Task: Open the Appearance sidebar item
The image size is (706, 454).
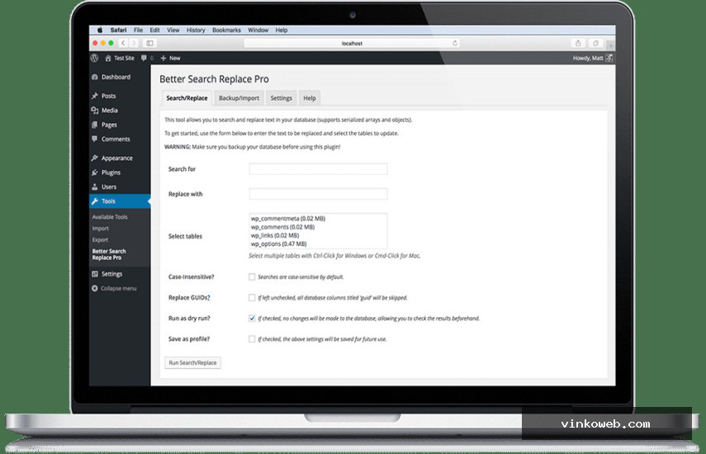Action: (120, 158)
